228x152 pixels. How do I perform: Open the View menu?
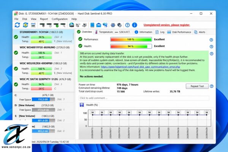click(x=33, y=19)
